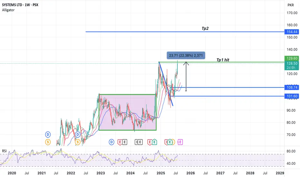This screenshot has width=300, height=177.
Task: Click the 2023 label on the time axis
Action: tap(101, 173)
